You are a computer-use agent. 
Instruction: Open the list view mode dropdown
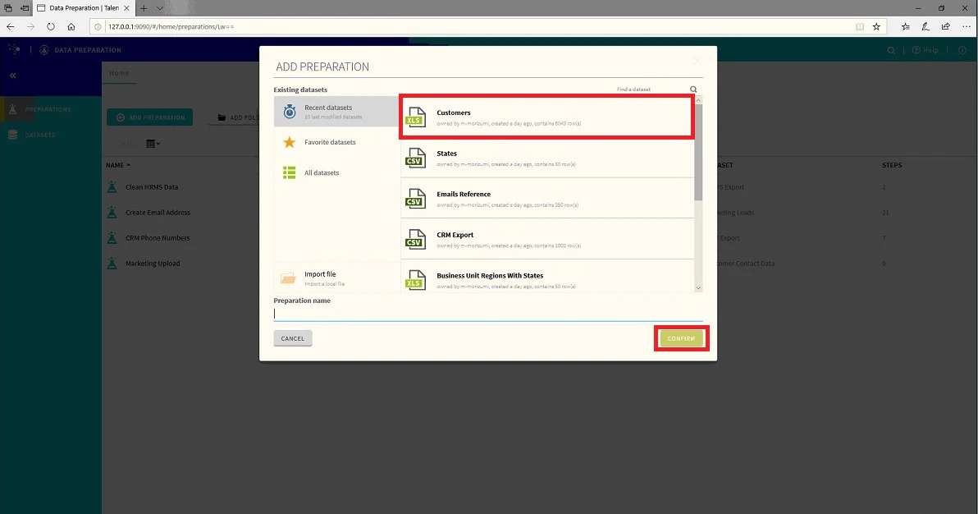tap(153, 144)
